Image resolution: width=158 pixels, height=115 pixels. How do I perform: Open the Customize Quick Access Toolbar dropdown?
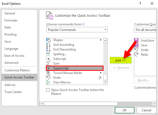tap(146, 30)
